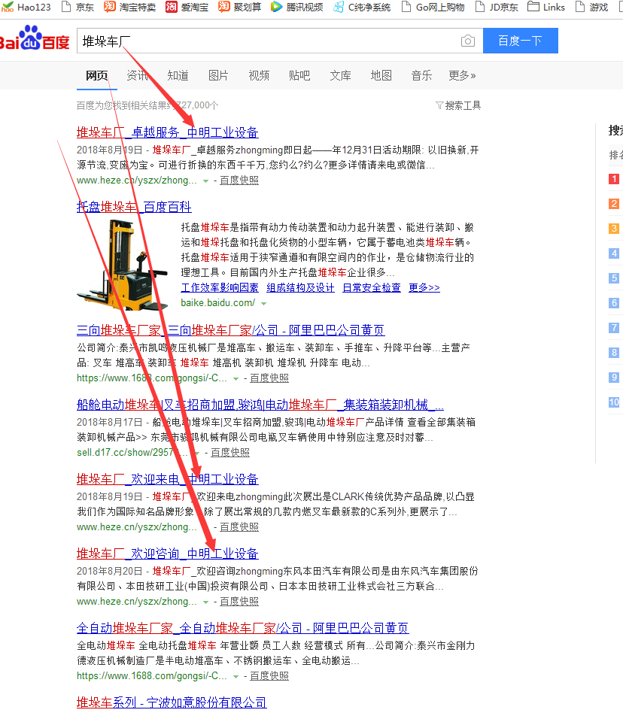Open the 淘宝特卖 bookmark

coord(129,8)
